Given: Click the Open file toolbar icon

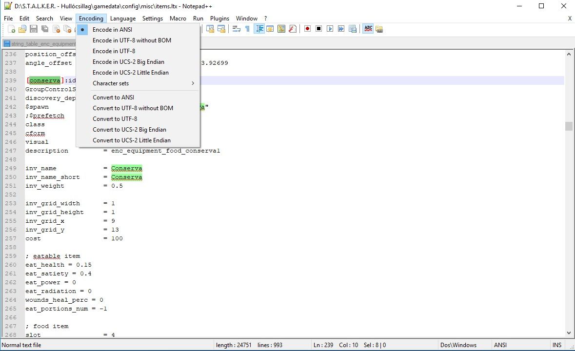Looking at the screenshot, I should click(x=22, y=29).
